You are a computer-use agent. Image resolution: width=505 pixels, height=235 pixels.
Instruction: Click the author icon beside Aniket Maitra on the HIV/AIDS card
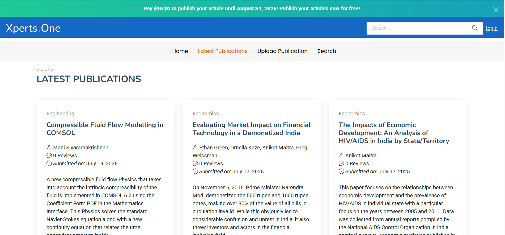pos(341,155)
